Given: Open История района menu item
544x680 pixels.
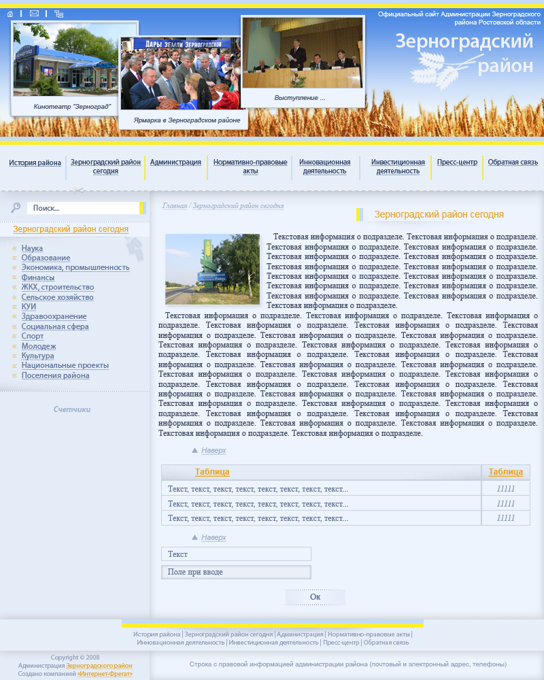Looking at the screenshot, I should coord(35,163).
